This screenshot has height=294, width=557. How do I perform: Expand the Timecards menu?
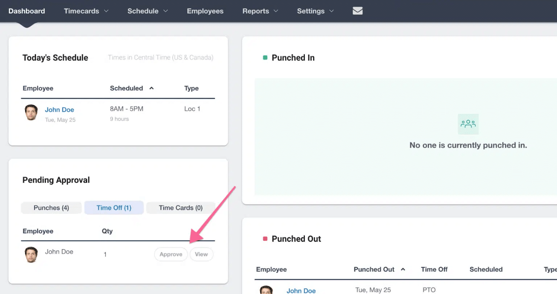point(86,11)
